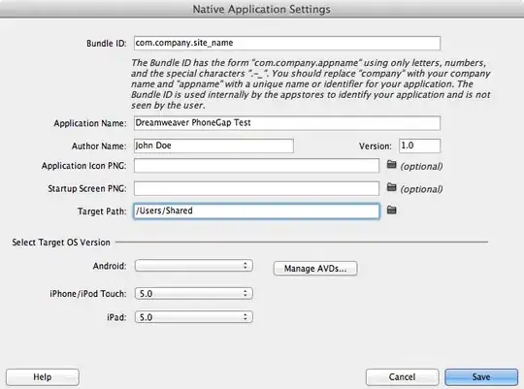This screenshot has height=389, width=524.
Task: Click the "Select Target OS Version" heading
Action: (61, 243)
